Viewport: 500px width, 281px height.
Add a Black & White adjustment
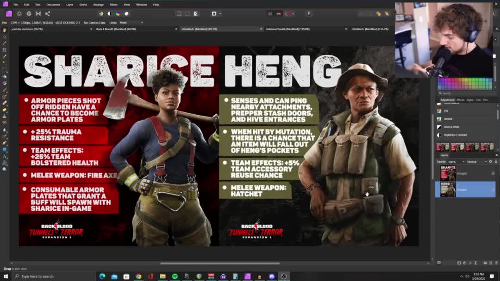click(x=451, y=127)
